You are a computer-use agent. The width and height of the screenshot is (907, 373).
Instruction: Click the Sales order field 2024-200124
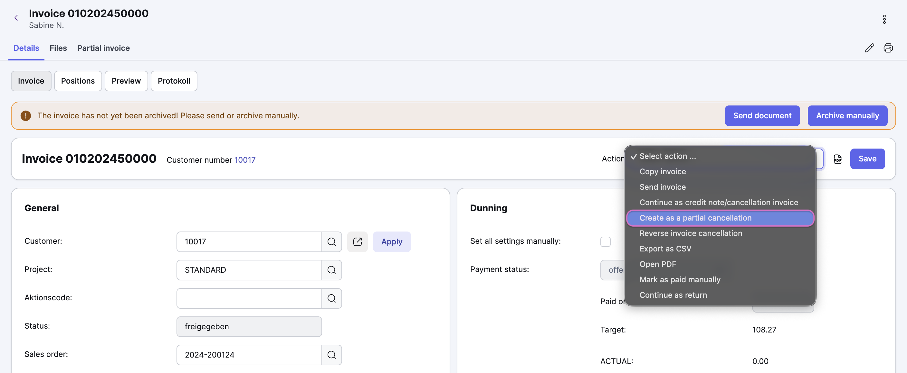[249, 355]
